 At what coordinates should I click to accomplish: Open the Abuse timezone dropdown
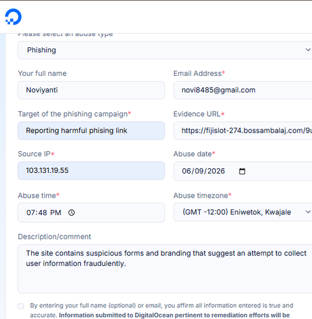click(x=242, y=212)
